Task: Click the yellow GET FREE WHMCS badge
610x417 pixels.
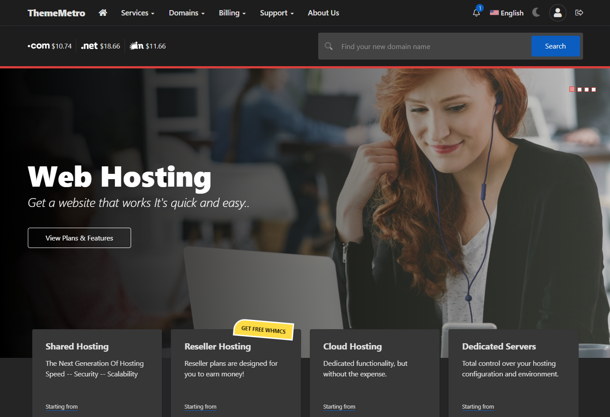Action: 264,330
